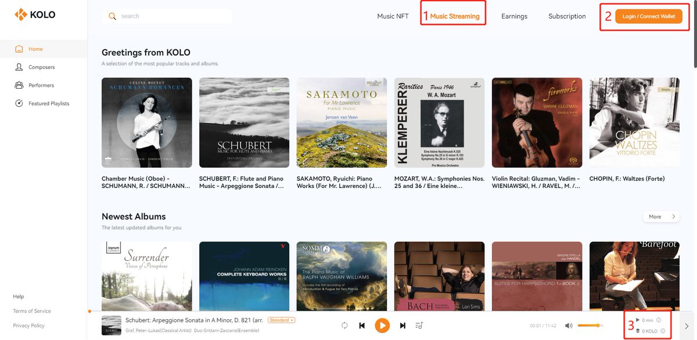The image size is (697, 340).
Task: Select the Music Streaming tab
Action: pyautogui.click(x=455, y=16)
